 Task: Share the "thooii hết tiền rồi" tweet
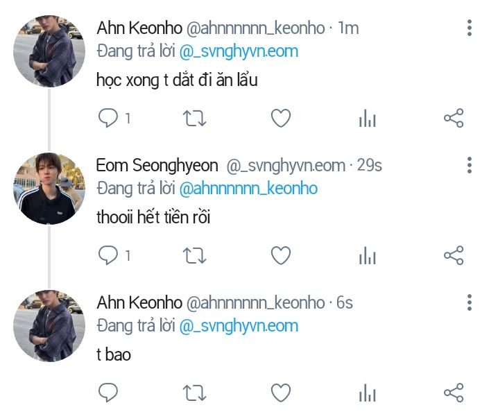453,256
